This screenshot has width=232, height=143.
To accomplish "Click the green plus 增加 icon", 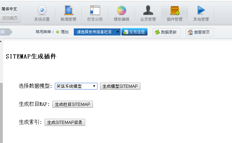I will pos(58,32).
